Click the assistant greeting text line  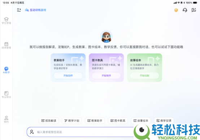pos(106,47)
